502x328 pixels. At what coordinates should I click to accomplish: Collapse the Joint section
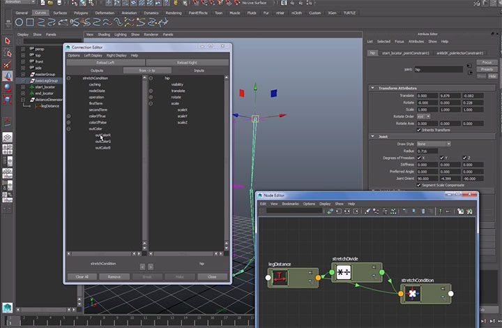[372, 137]
